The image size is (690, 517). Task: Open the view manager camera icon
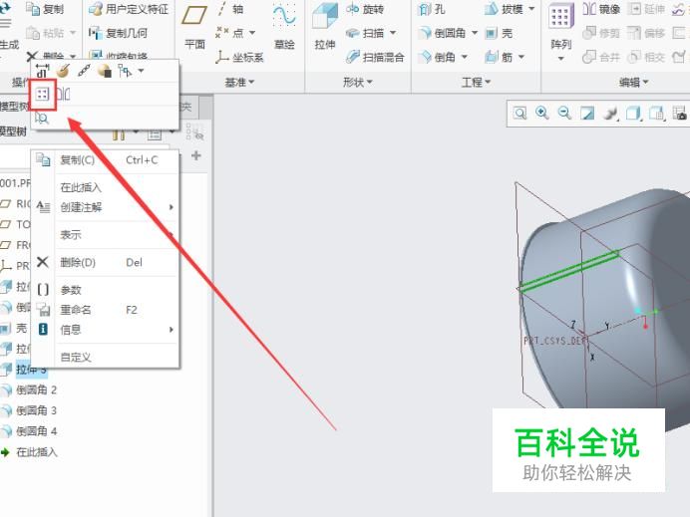pos(680,114)
